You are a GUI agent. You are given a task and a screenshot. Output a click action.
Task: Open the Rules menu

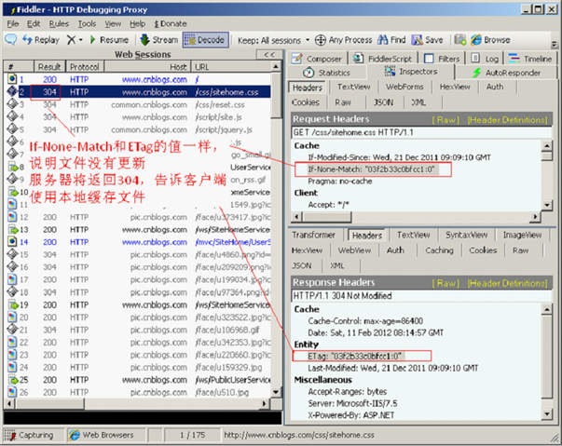coord(59,23)
